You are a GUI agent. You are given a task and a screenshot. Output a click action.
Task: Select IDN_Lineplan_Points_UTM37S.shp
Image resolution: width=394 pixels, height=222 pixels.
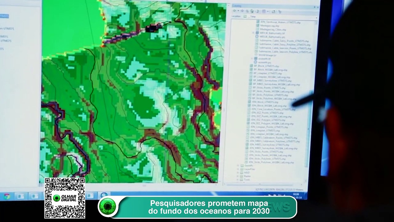(x=269, y=127)
